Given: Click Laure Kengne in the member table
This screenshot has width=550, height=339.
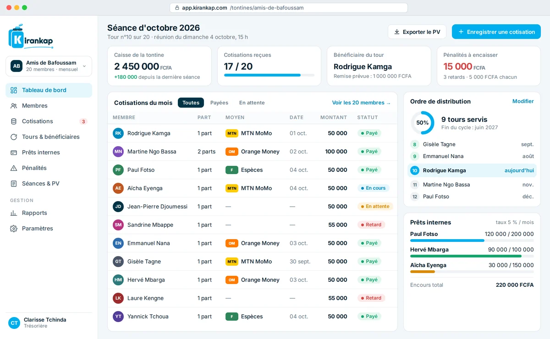Looking at the screenshot, I should (145, 298).
